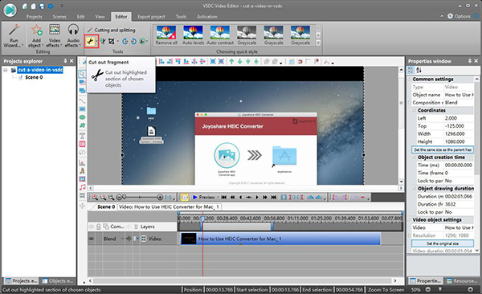Screen dimensions: 482x294
Task: Pin the Projects explorer panel
Action: [65, 61]
